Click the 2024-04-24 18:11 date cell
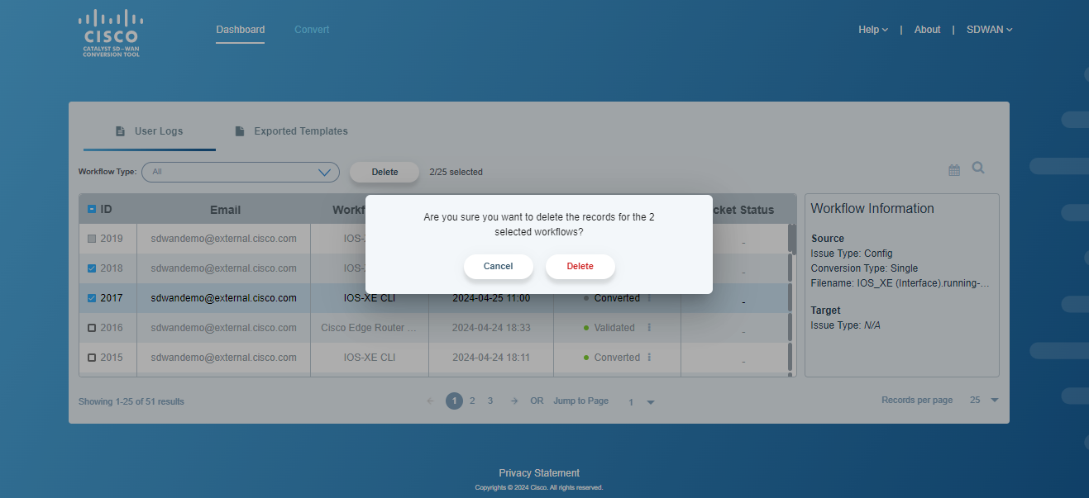The image size is (1089, 498). coord(491,358)
